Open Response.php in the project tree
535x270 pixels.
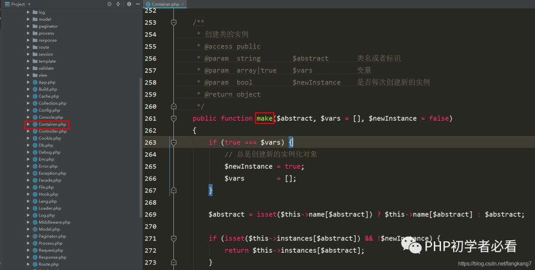(53, 257)
